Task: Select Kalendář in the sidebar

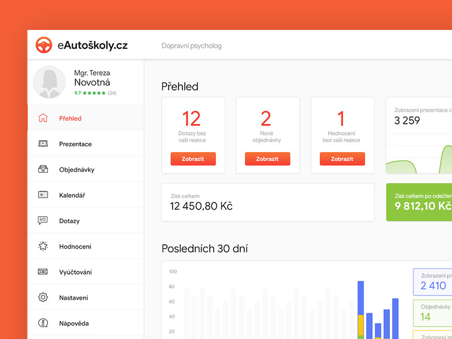Action: point(72,195)
